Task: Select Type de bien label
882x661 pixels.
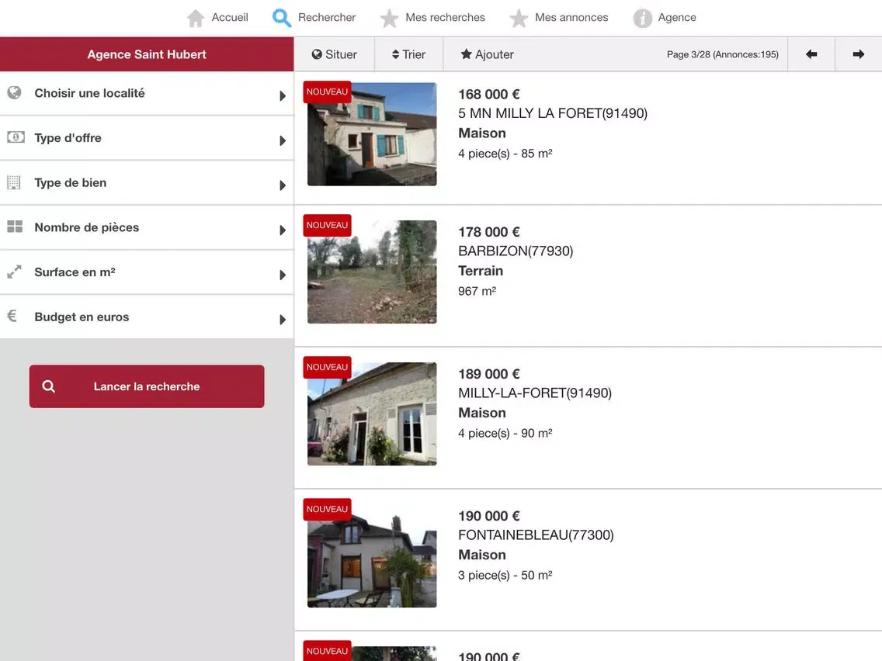Action: [x=71, y=182]
